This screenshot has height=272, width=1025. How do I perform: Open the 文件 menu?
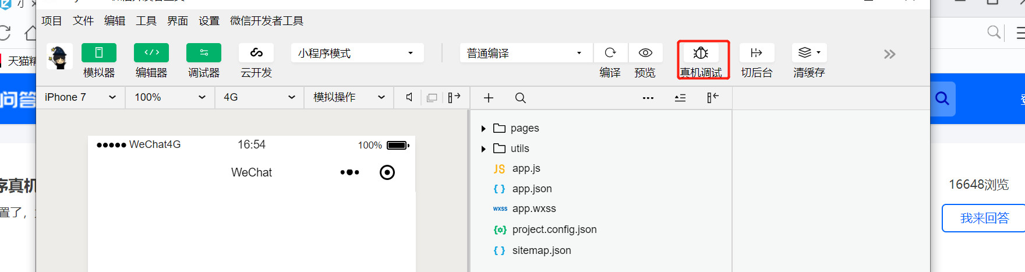tap(83, 21)
